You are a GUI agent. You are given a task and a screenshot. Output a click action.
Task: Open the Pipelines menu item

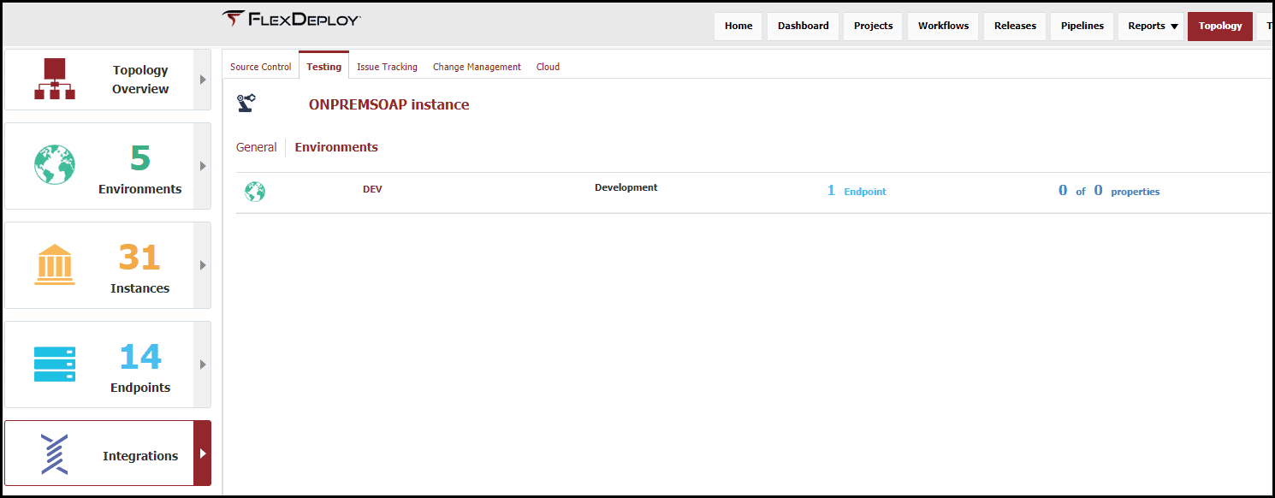click(x=1082, y=26)
